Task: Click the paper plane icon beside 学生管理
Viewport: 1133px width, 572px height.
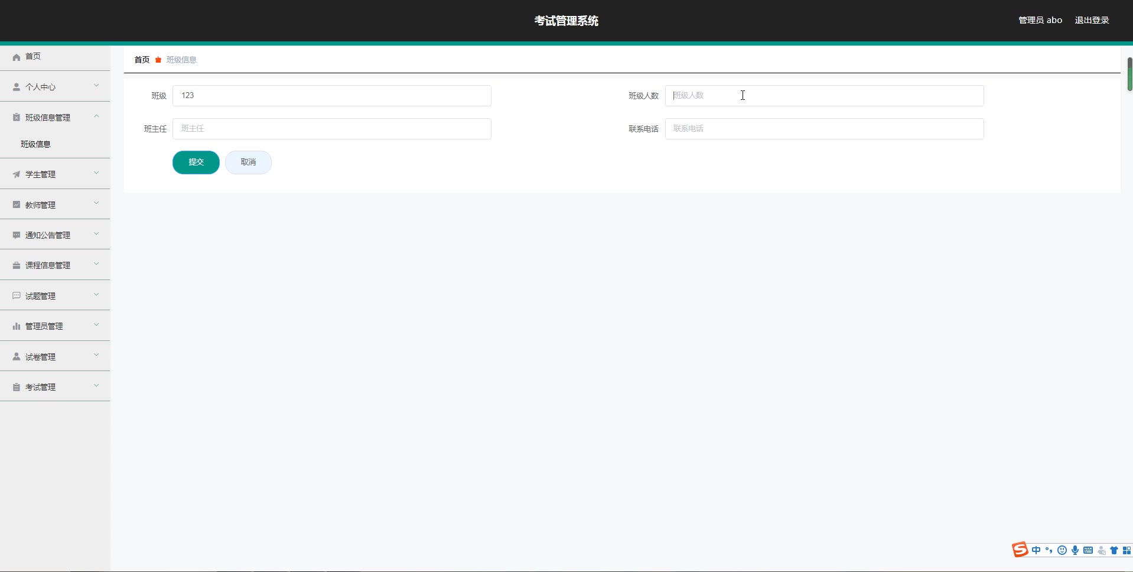Action: click(x=17, y=174)
